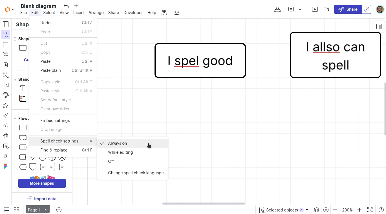Click the Blank diagram title field
The height and width of the screenshot is (214, 386).
[x=38, y=6]
